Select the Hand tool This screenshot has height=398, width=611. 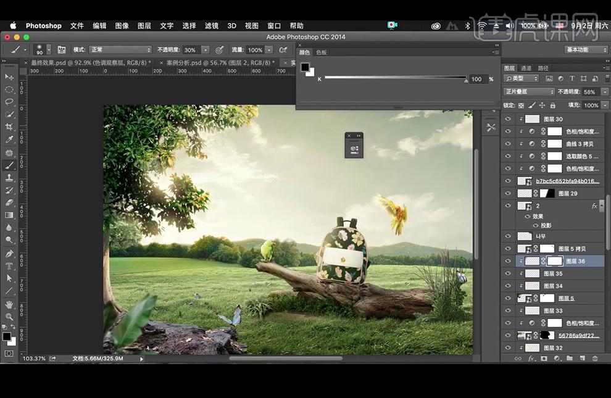point(9,304)
